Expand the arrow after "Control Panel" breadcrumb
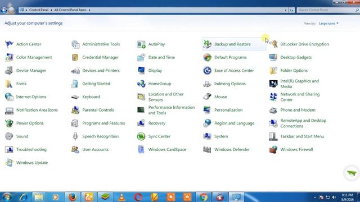Viewport: 360px width, 202px height. (x=51, y=10)
